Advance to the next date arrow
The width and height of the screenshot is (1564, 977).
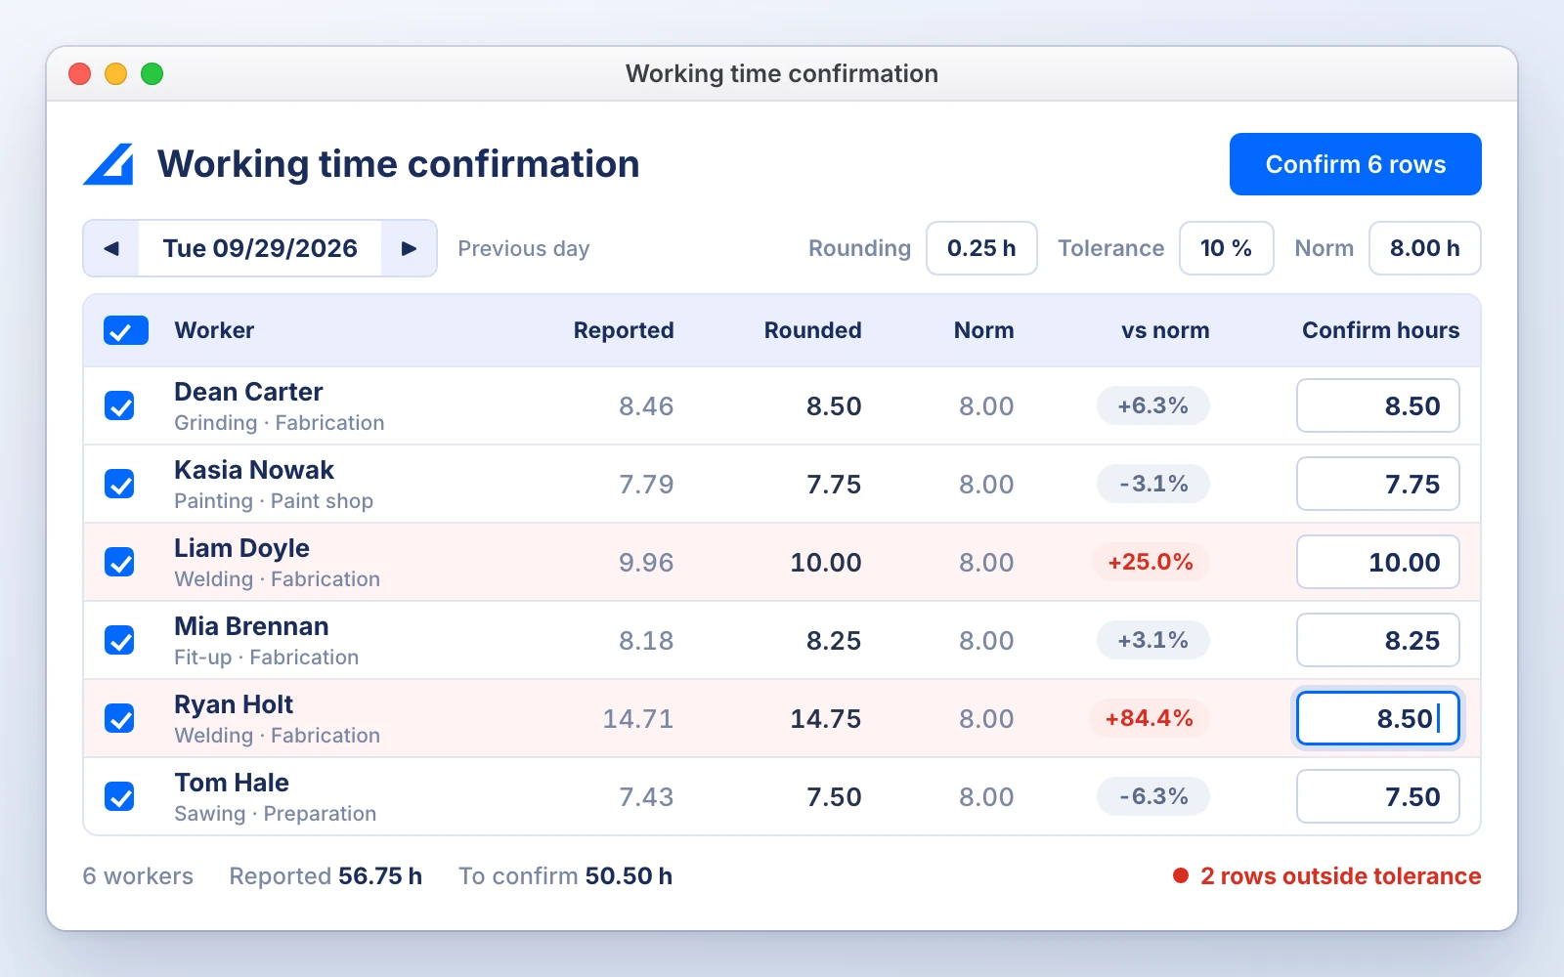tap(409, 248)
